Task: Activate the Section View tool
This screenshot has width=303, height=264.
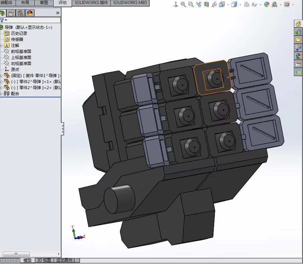Action: coord(206,4)
